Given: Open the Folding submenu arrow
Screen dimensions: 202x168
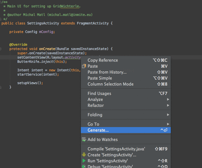Looking at the screenshot, I should [x=168, y=115].
